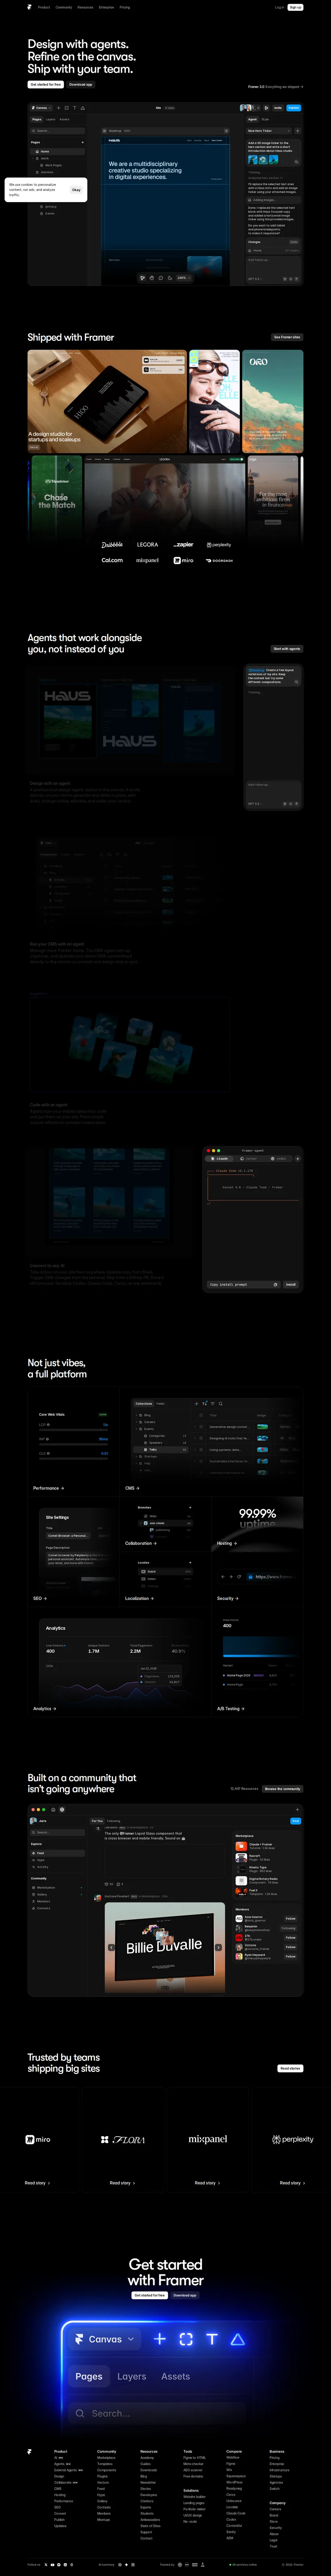Open the Resources menu in the top navigation

click(x=86, y=7)
